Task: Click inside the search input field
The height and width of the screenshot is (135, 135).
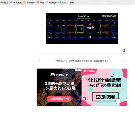Action: coord(79,51)
